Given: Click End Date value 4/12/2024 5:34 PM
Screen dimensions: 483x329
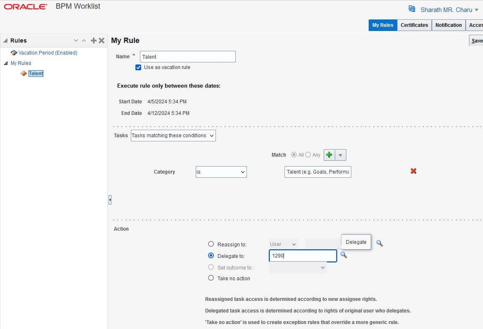Looking at the screenshot, I should (168, 113).
